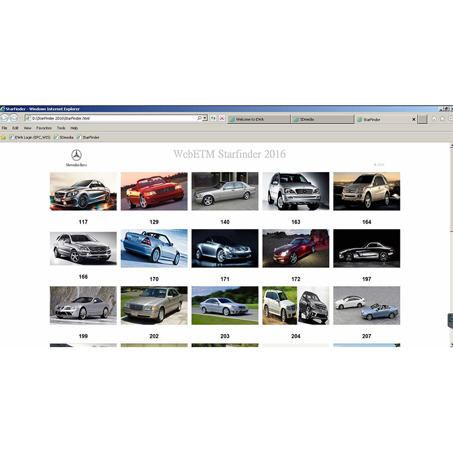This screenshot has height=453, width=453.
Task: Select the StarFinder tab
Action: point(383,119)
